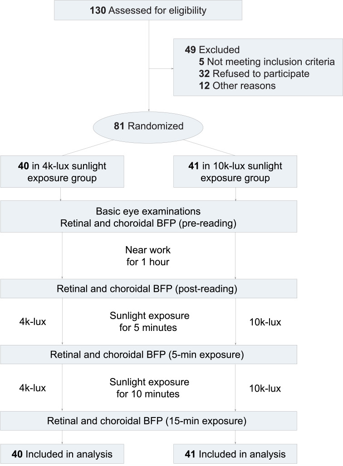Select the 40 in 4k-lux exposure group box
This screenshot has width=343, height=466.
(x=62, y=172)
